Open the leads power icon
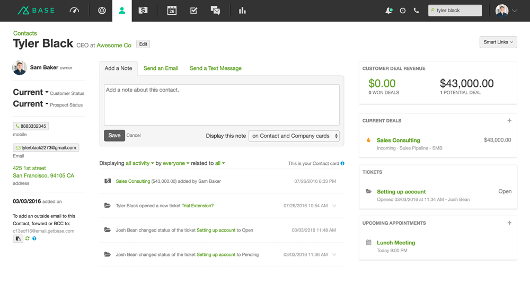Viewport: 530px width, 283px height. [102, 11]
